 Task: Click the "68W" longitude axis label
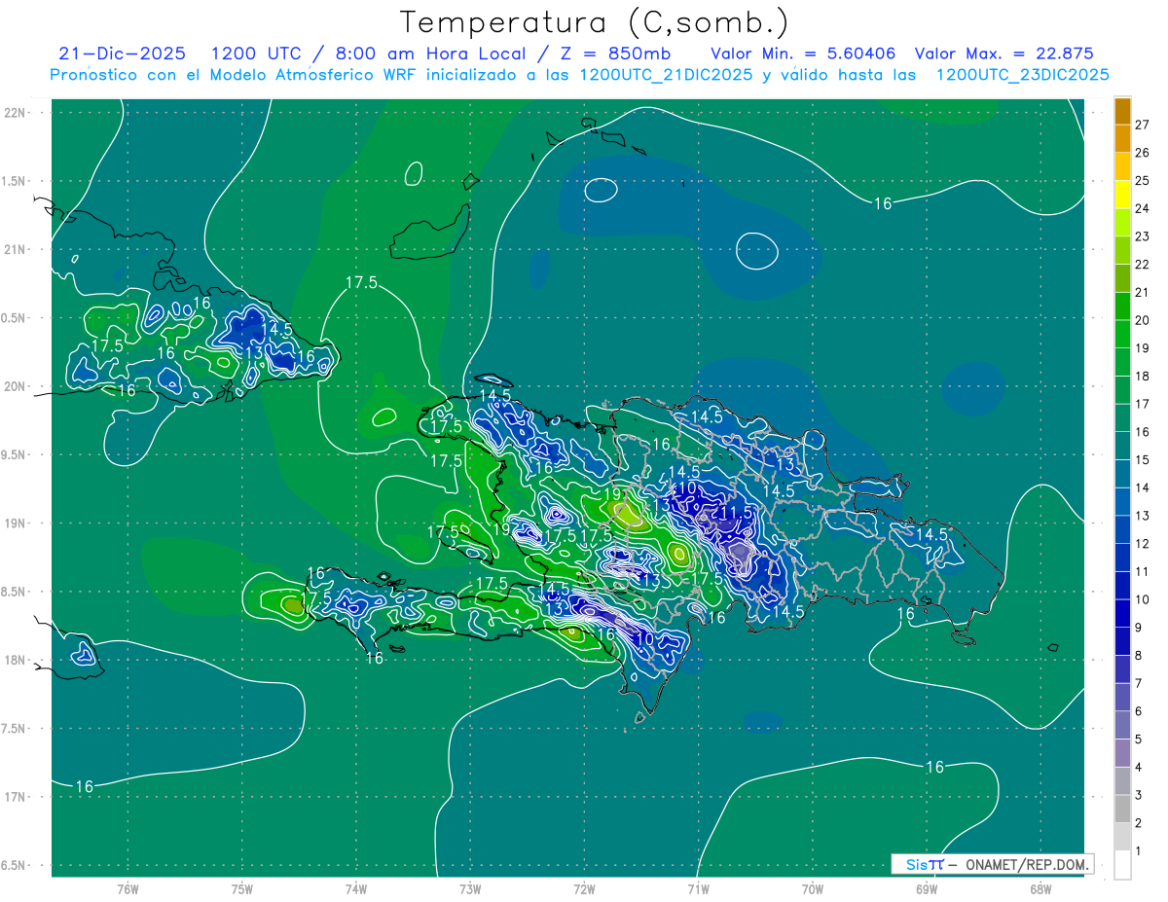pos(1040,888)
